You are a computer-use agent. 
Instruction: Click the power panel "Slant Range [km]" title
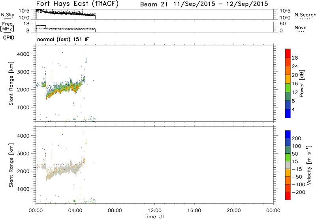click(11, 83)
